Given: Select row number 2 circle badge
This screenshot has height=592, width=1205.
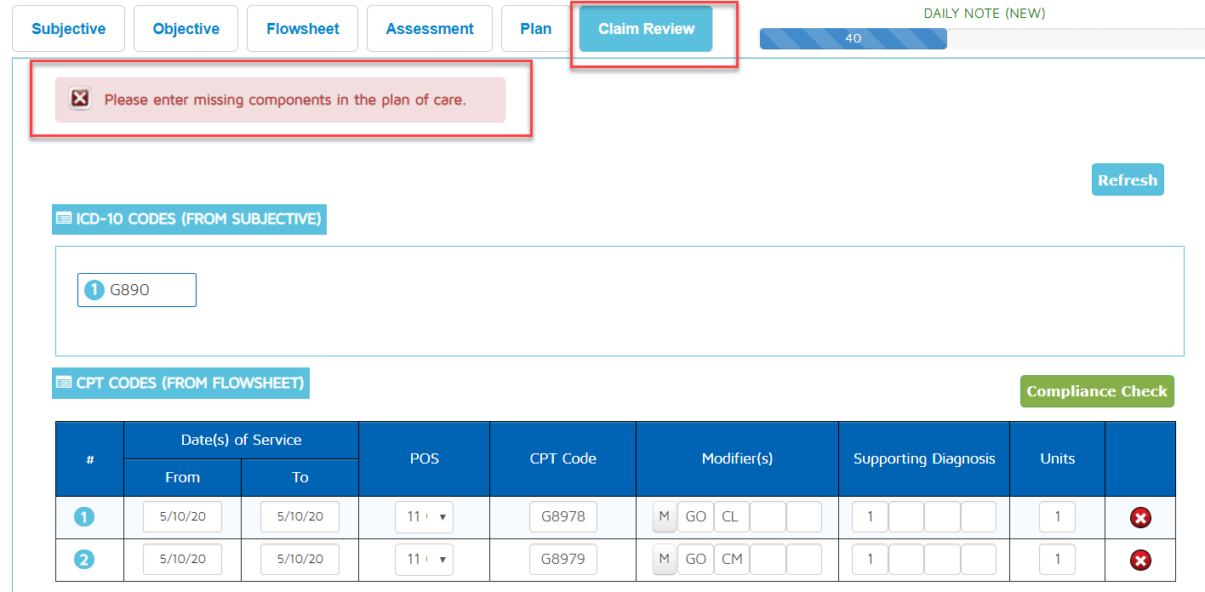Looking at the screenshot, I should click(x=84, y=560).
